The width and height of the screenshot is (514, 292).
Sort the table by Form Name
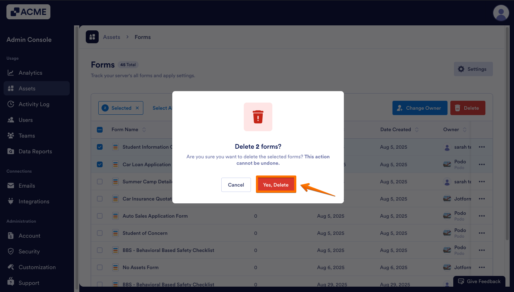point(144,129)
